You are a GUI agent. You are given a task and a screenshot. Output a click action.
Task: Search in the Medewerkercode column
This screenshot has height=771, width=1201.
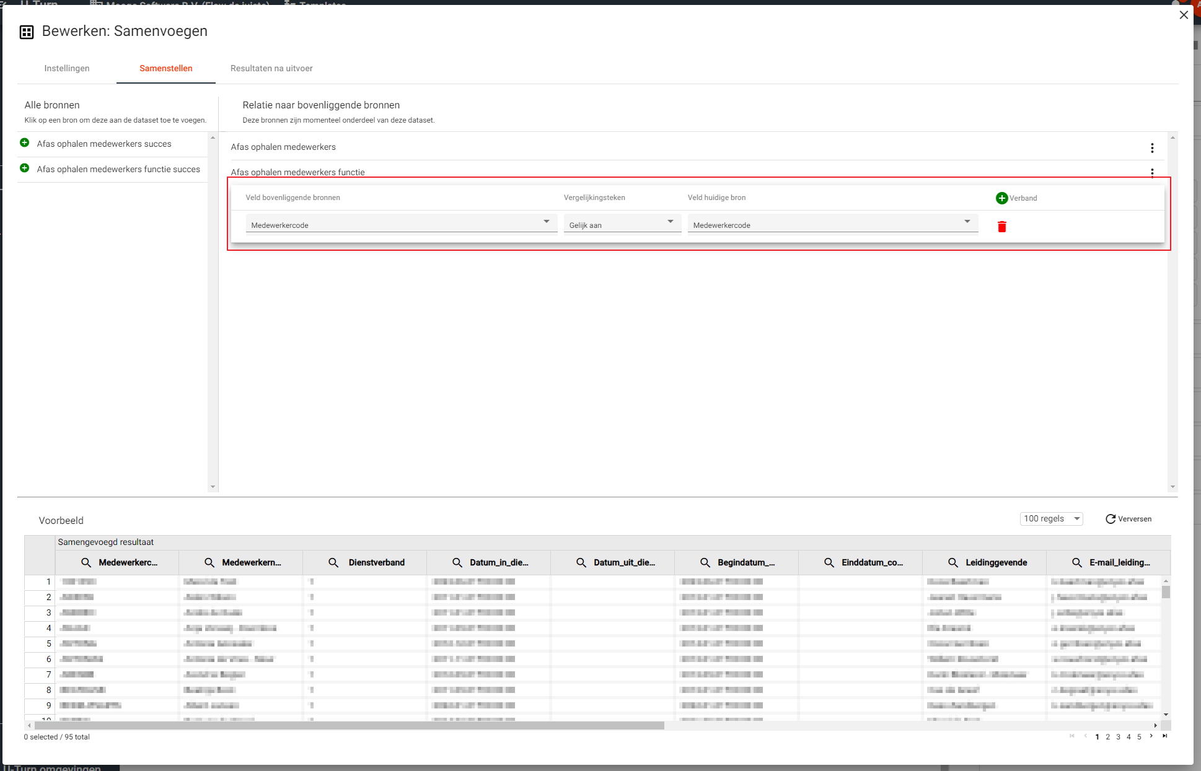tap(86, 562)
